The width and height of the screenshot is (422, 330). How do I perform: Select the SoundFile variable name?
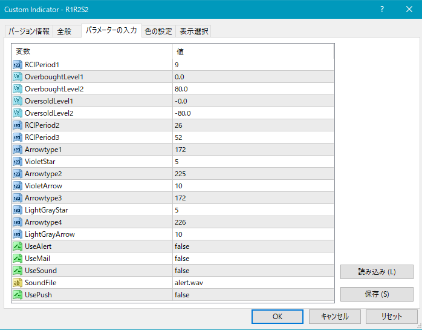(41, 283)
